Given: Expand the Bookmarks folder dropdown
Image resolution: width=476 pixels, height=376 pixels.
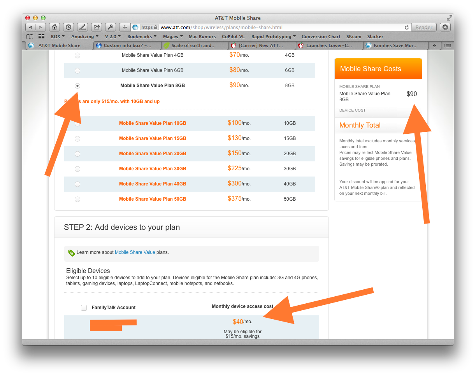Looking at the screenshot, I should [x=142, y=37].
